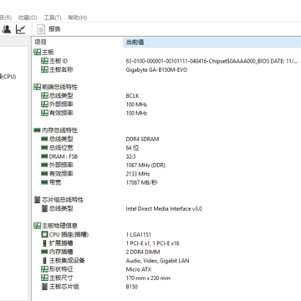Click the chip icon beside 芯片组总线特性

[x=37, y=200]
